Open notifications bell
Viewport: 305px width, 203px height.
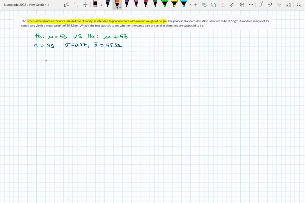260,5
